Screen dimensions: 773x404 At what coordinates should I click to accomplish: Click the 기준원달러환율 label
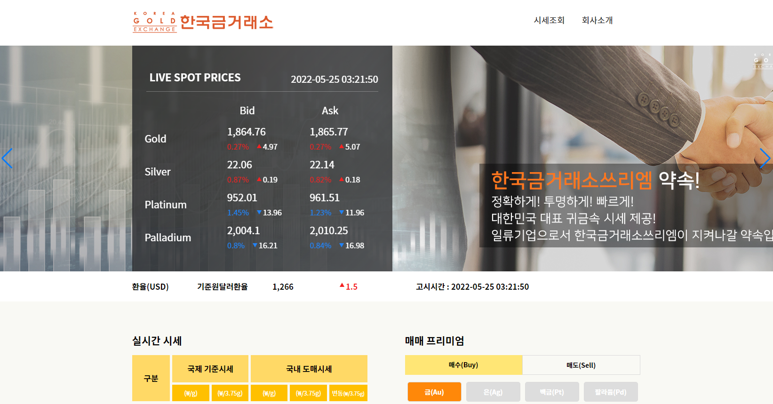[223, 287]
